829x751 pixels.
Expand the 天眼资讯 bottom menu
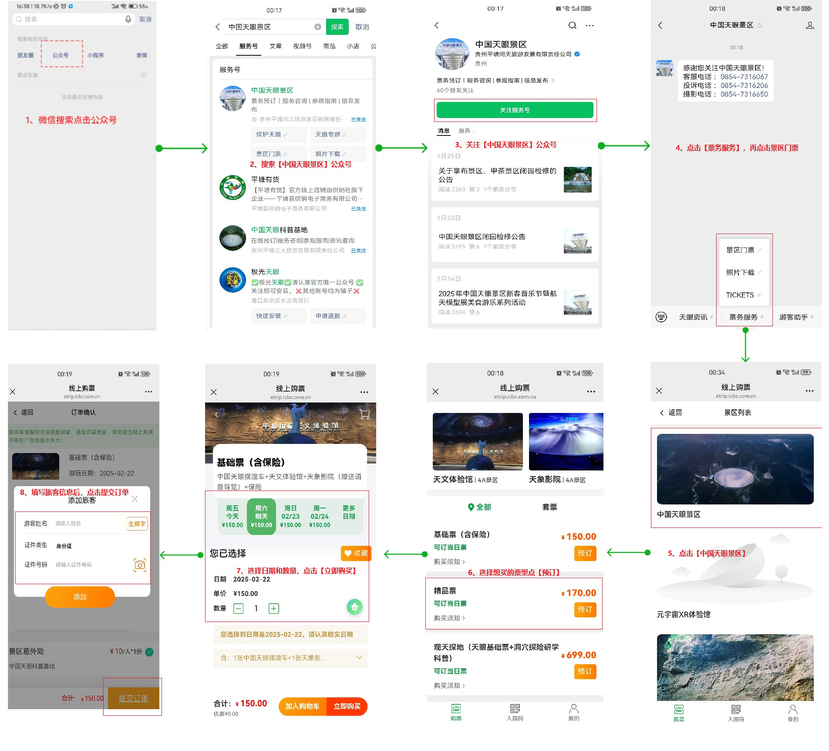point(695,317)
